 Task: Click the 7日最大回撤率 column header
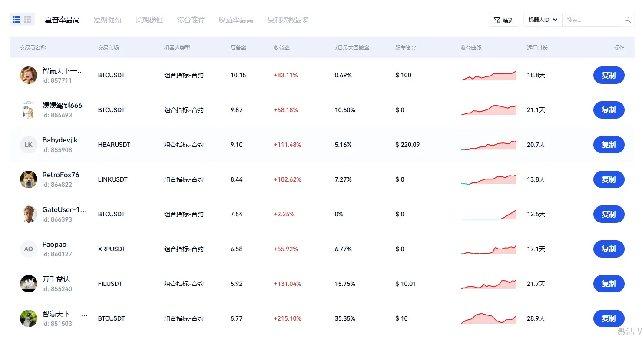point(352,48)
